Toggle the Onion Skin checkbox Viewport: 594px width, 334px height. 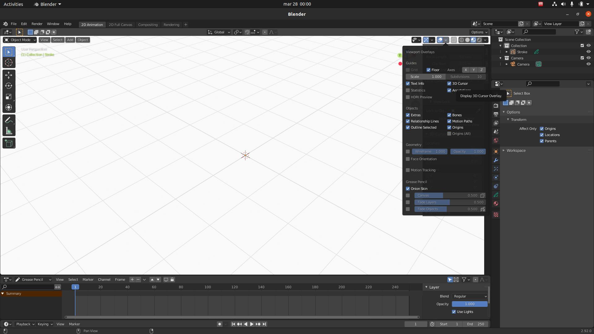[x=407, y=188]
